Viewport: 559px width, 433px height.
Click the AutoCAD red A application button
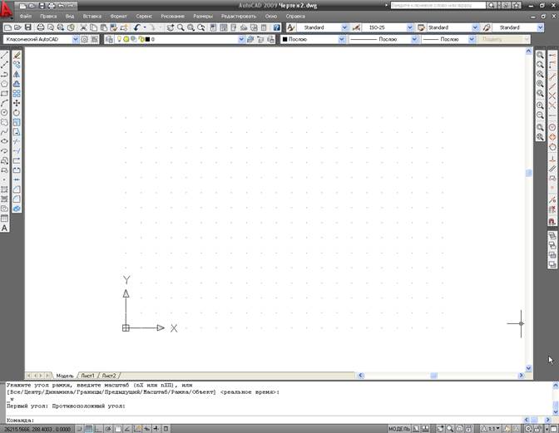click(6, 10)
